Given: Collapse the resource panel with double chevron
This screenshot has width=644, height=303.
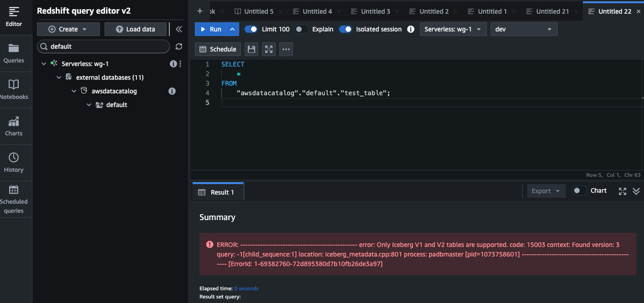Looking at the screenshot, I should (x=179, y=29).
